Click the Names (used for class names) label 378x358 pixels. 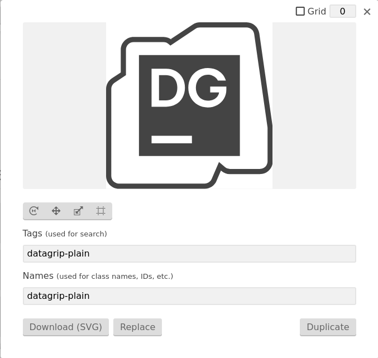click(x=98, y=276)
